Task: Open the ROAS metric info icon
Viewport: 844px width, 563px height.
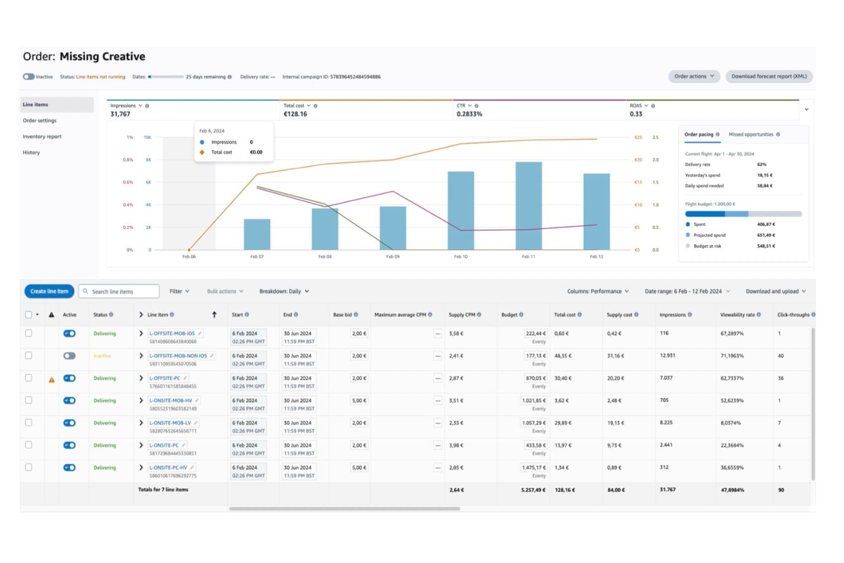Action: (x=654, y=106)
